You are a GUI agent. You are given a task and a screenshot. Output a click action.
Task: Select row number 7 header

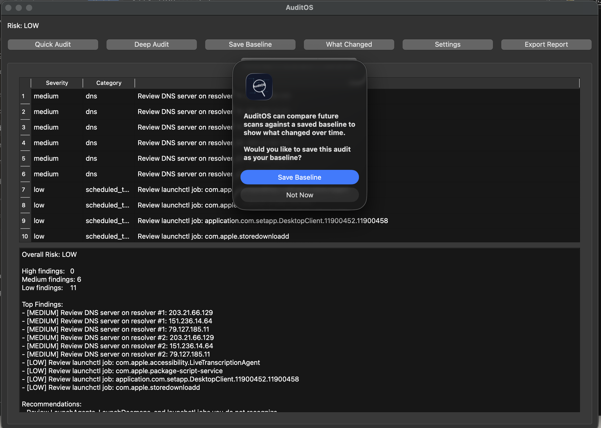(25, 190)
